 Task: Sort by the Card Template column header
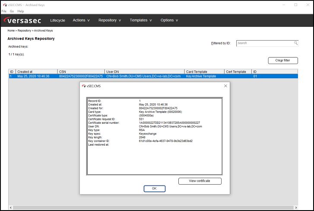click(204, 72)
